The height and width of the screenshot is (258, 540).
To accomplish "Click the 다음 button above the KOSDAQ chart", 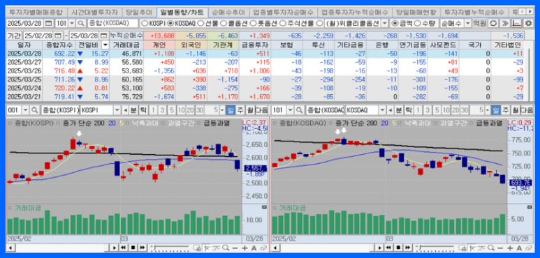I will 527,110.
